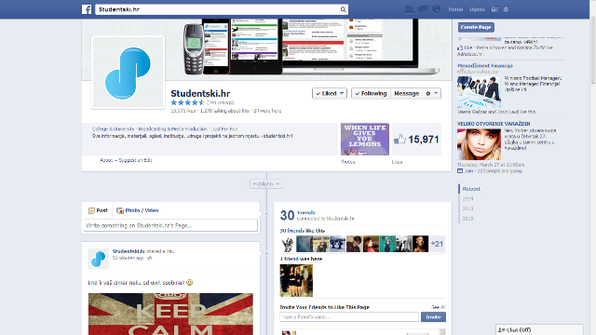Click the Studentski.hr post author name
This screenshot has width=596, height=335.
[129, 251]
